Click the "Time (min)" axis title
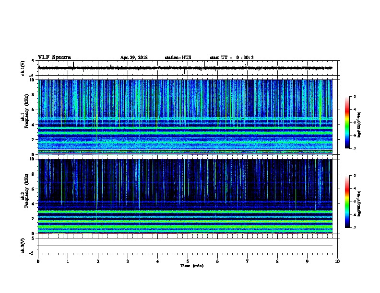This screenshot has height=293, width=380. 192,266
